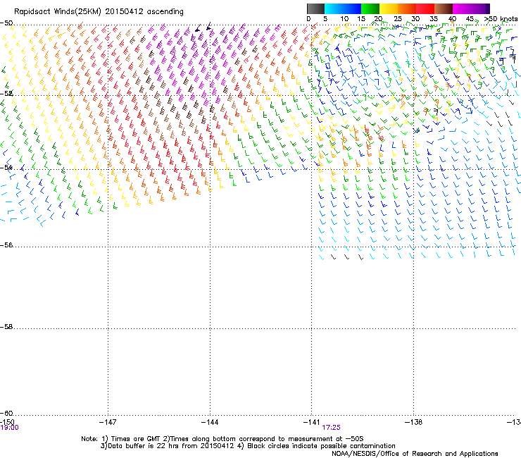
Task: Click the longitude label '-150'
Action: coord(7,422)
